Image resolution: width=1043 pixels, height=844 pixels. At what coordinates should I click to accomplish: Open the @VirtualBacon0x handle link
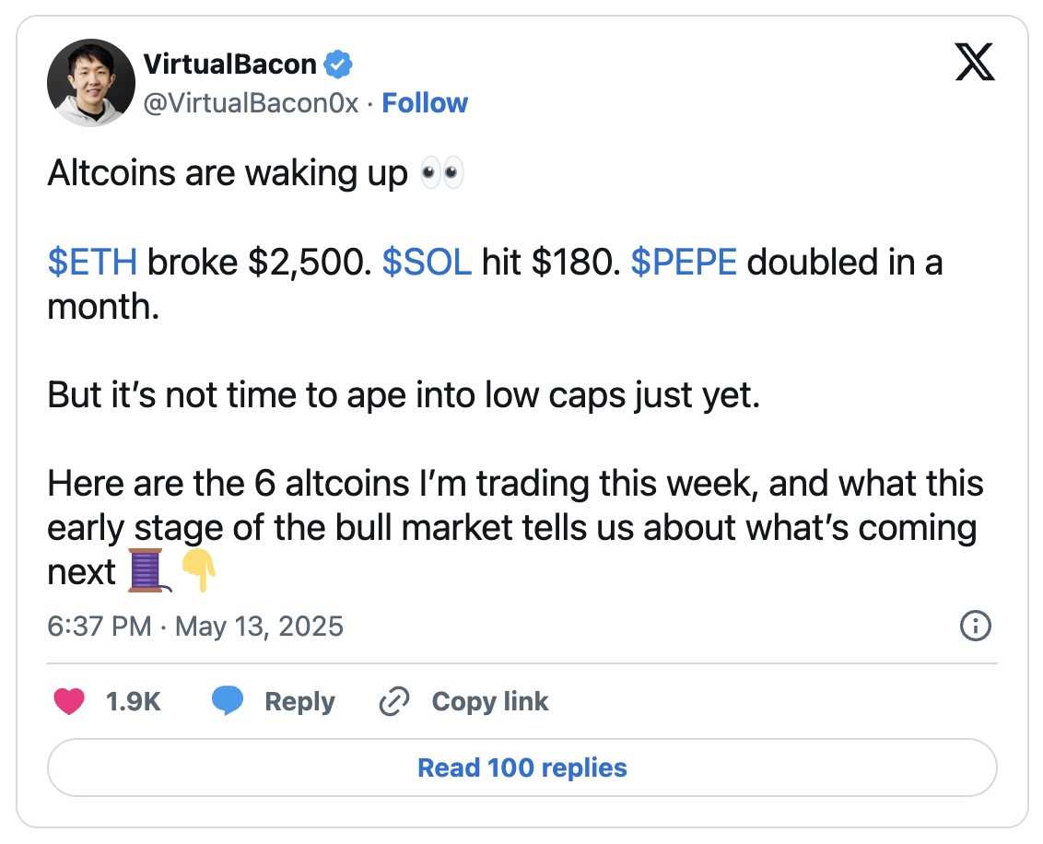251,103
